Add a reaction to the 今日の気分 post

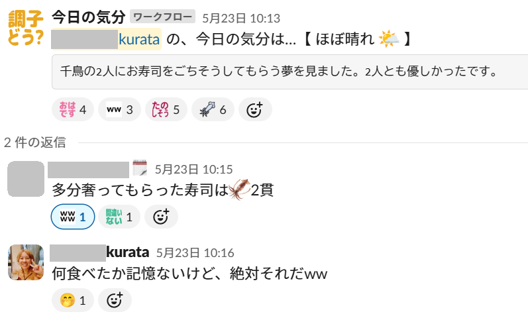(x=255, y=109)
